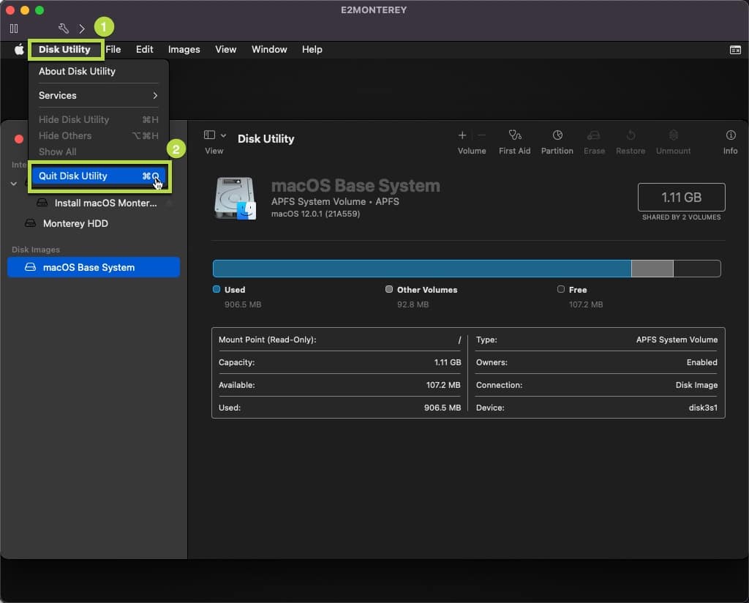Open the input menu icon at the menu bar's right end
Viewport: 749px width, 603px height.
tap(735, 50)
